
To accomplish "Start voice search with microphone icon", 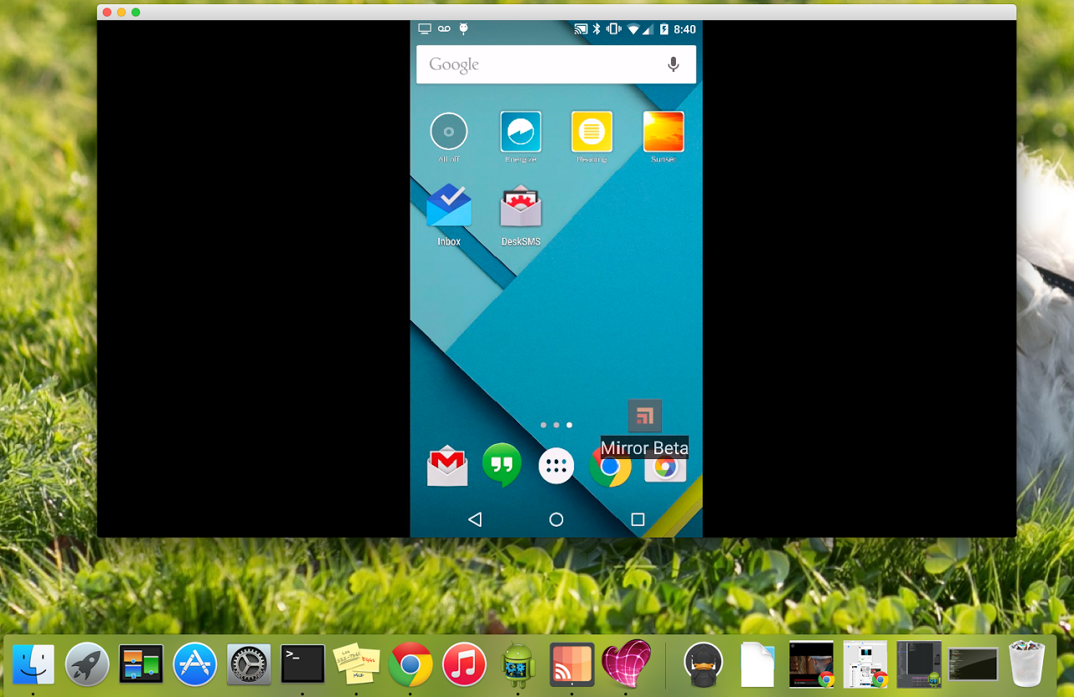I will coord(673,64).
